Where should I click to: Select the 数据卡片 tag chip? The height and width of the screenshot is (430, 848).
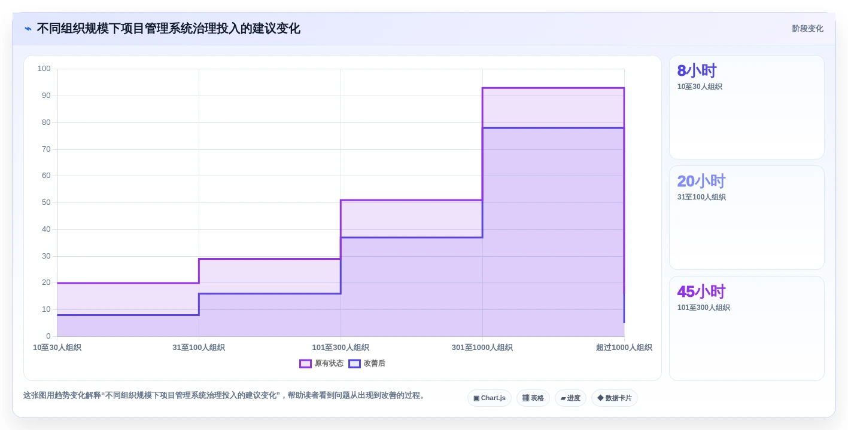(614, 398)
